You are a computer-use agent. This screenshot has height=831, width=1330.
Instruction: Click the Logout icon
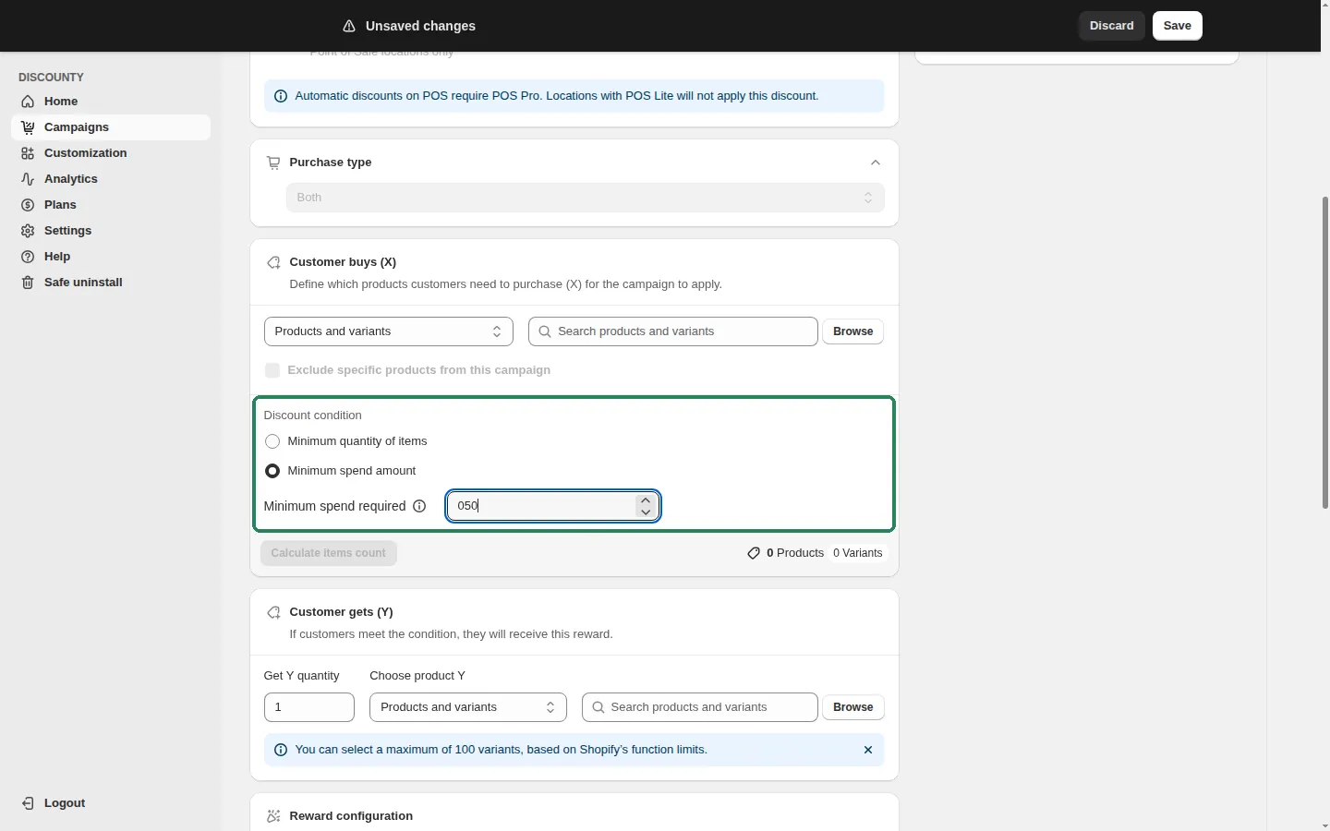click(28, 803)
